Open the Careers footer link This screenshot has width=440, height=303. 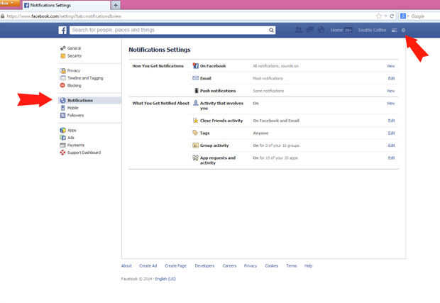[229, 265]
